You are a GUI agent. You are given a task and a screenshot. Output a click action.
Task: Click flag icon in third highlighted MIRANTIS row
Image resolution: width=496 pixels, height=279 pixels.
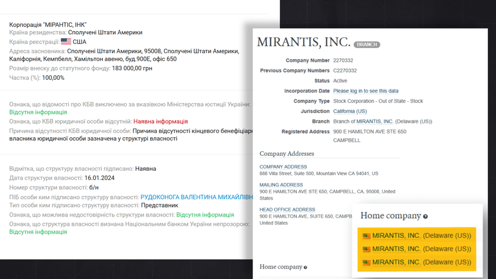point(366,262)
